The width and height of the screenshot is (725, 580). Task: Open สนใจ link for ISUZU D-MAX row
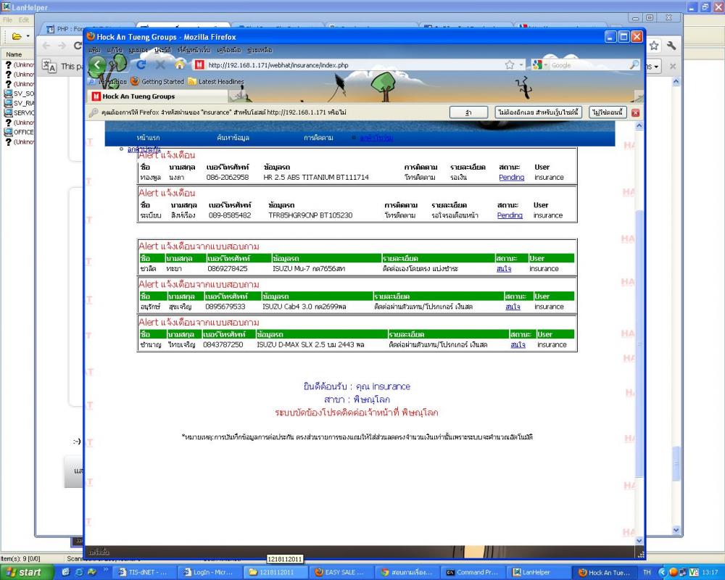518,344
